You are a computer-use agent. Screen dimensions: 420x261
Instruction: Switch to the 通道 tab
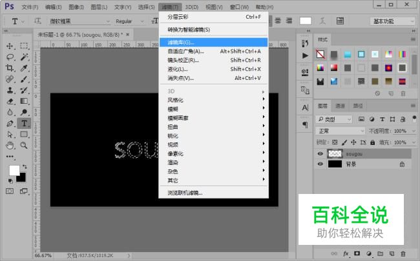tap(340, 106)
